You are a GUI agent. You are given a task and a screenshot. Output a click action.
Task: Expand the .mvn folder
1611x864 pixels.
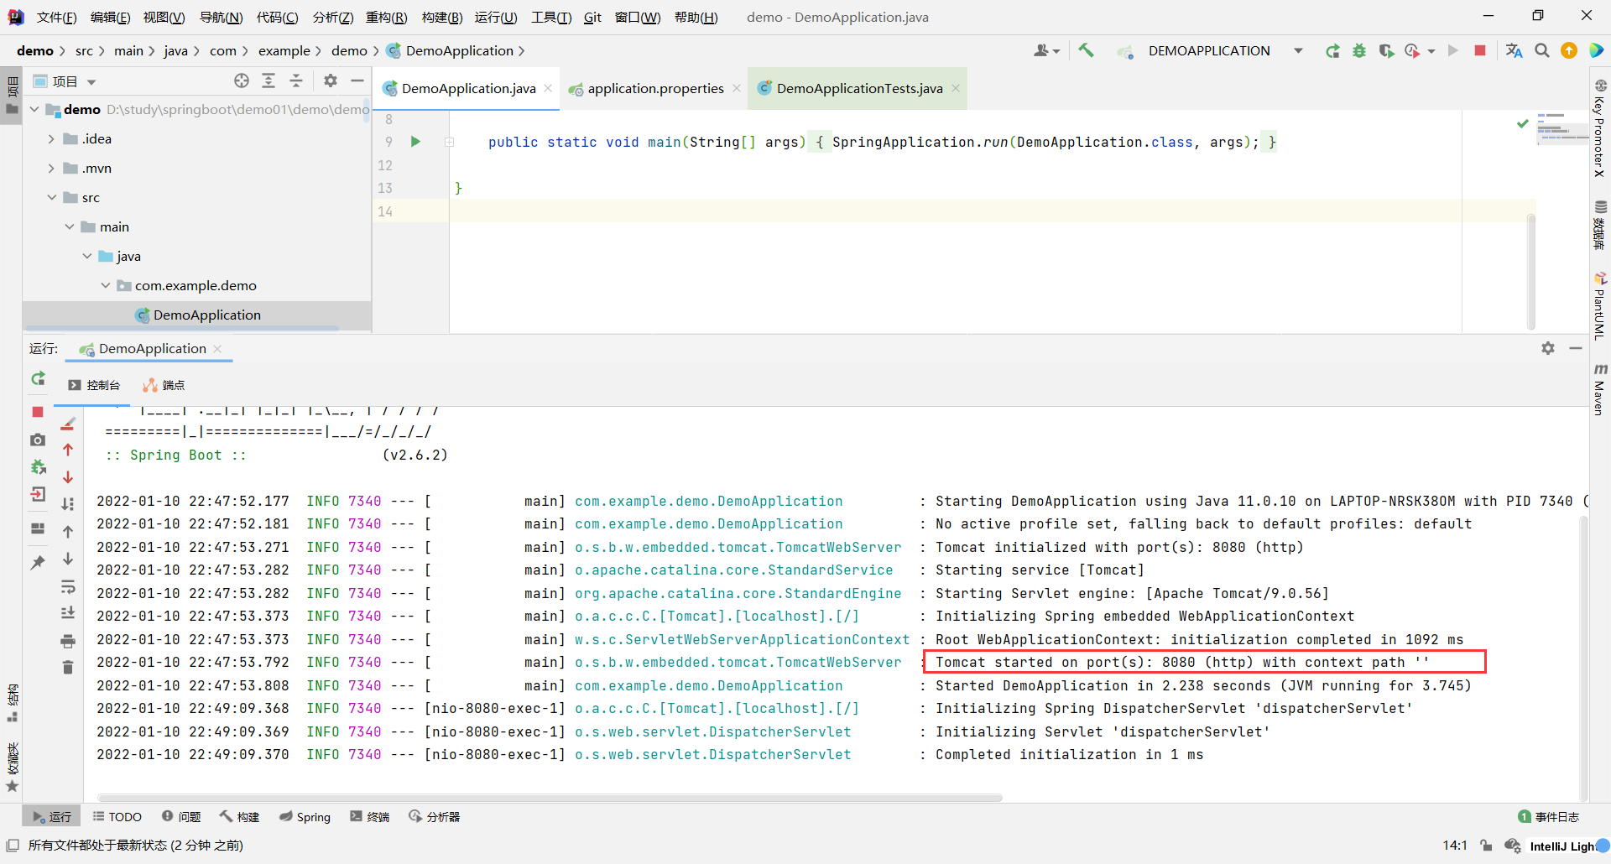(x=51, y=168)
